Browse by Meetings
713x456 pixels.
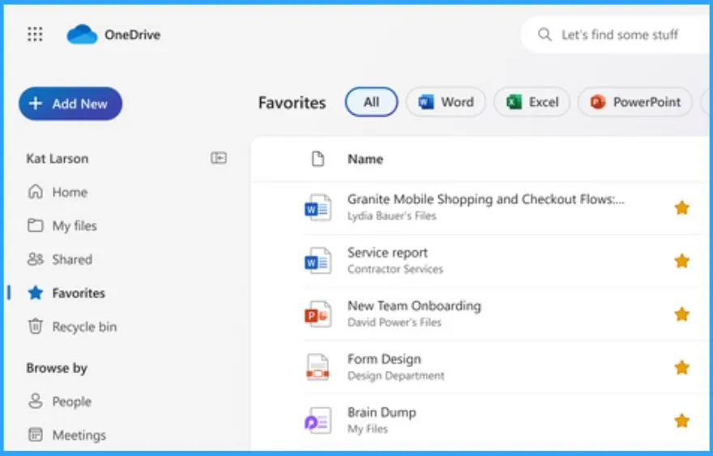point(66,435)
